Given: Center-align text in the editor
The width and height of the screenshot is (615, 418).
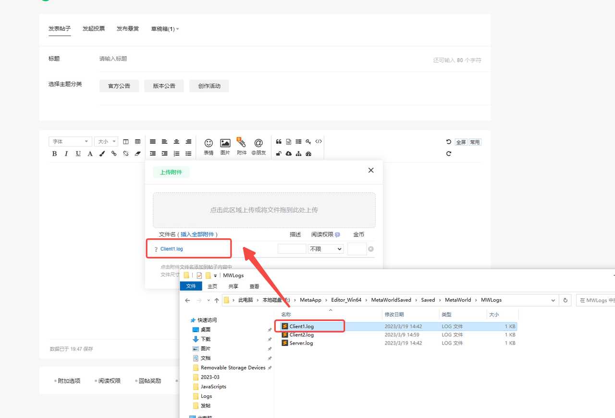Looking at the screenshot, I should (x=176, y=142).
